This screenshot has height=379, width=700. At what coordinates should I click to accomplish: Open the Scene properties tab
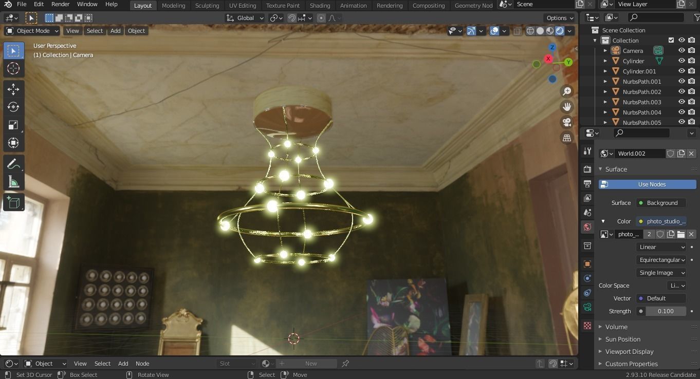tap(587, 212)
